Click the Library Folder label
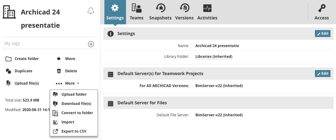 (177, 57)
